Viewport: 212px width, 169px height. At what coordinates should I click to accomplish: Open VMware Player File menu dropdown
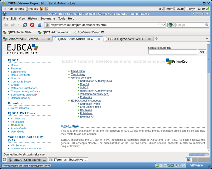tap(44, 3)
